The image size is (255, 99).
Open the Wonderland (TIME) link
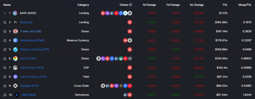coord(32,40)
